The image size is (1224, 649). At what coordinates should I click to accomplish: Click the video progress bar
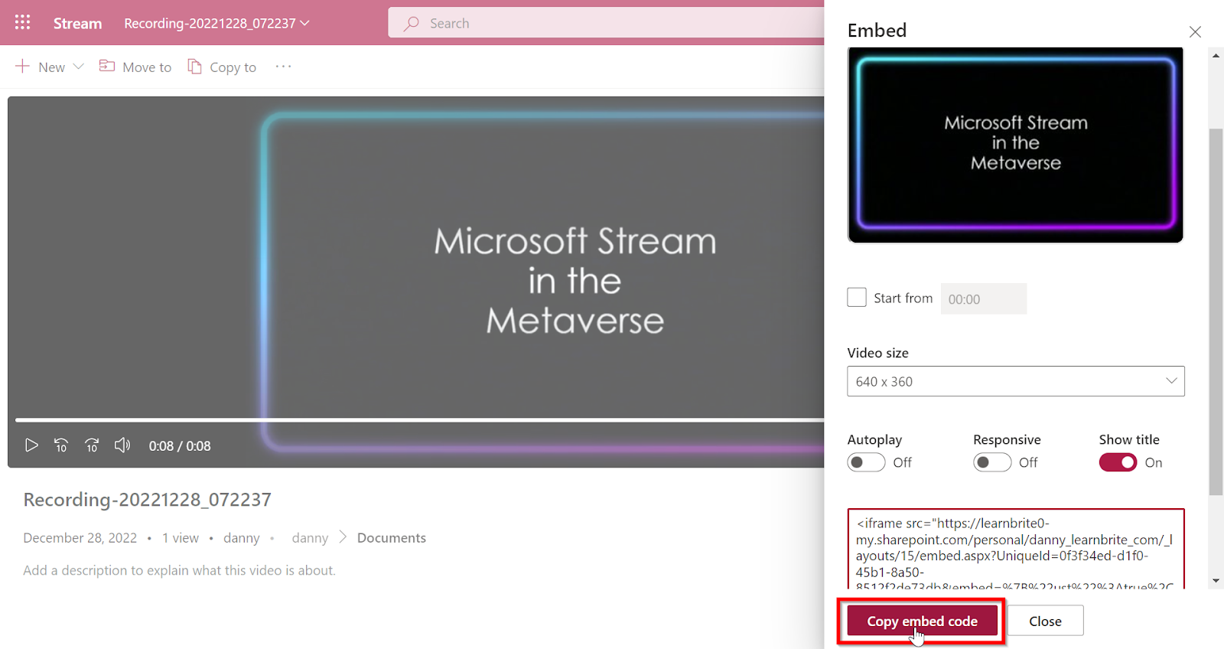coord(419,419)
